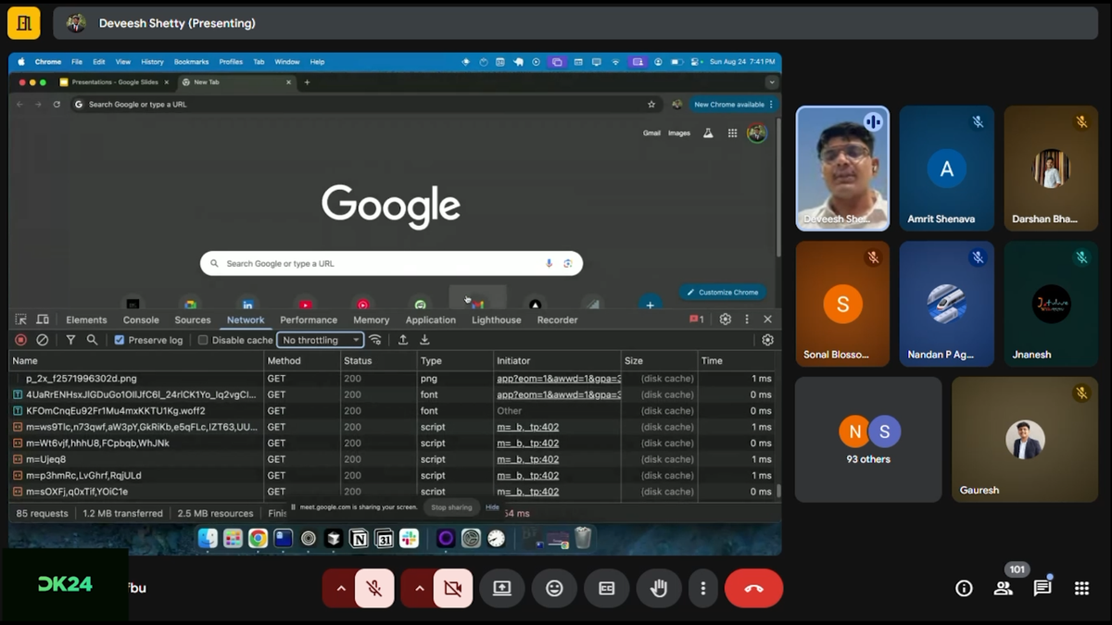Viewport: 1112px width, 625px height.
Task: Uncheck the Preserve log checkbox
Action: (x=120, y=340)
